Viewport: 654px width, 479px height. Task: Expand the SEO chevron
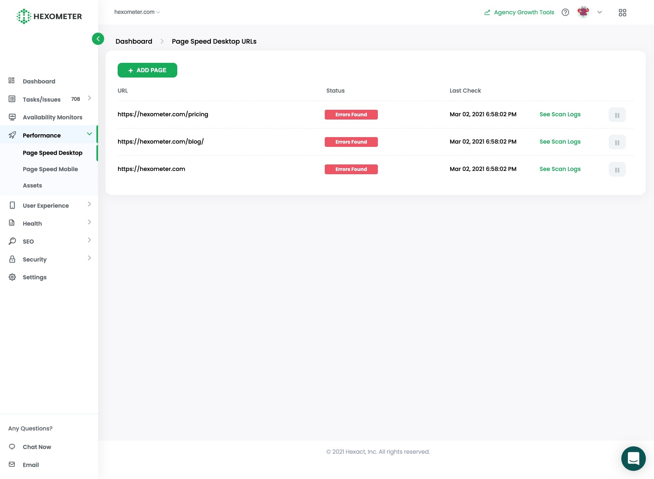tap(89, 240)
